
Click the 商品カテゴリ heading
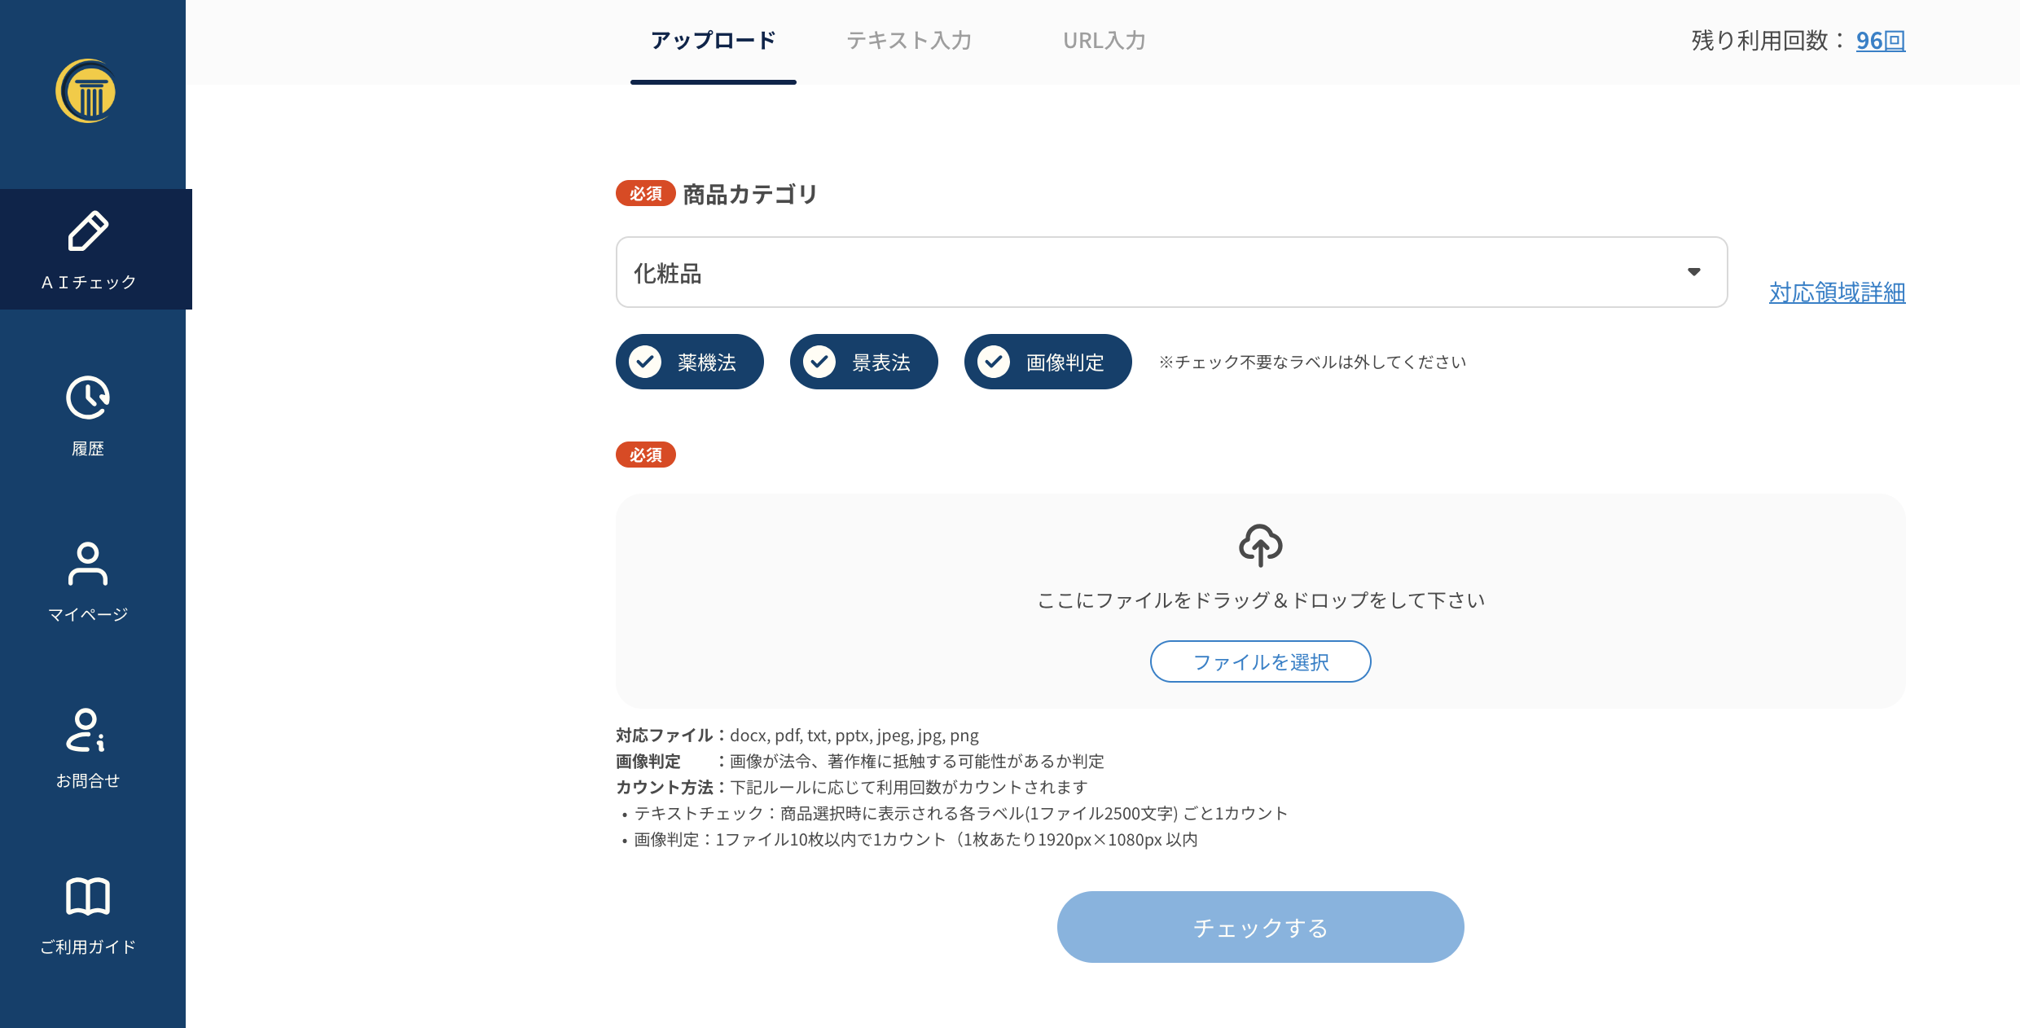pyautogui.click(x=750, y=194)
